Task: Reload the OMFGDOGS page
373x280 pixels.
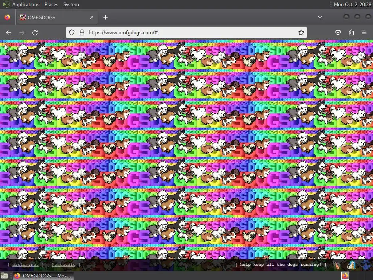Action: tap(35, 32)
